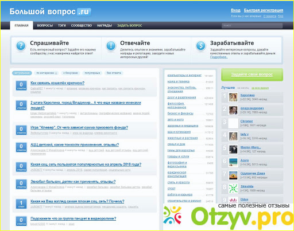294x231 pixels.
Task: Open the Большой вопрос.ru site logo
Action: [x=51, y=11]
